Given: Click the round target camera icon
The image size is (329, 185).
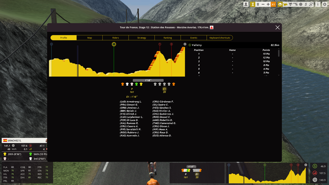Looking at the screenshot, I should click(x=301, y=4).
